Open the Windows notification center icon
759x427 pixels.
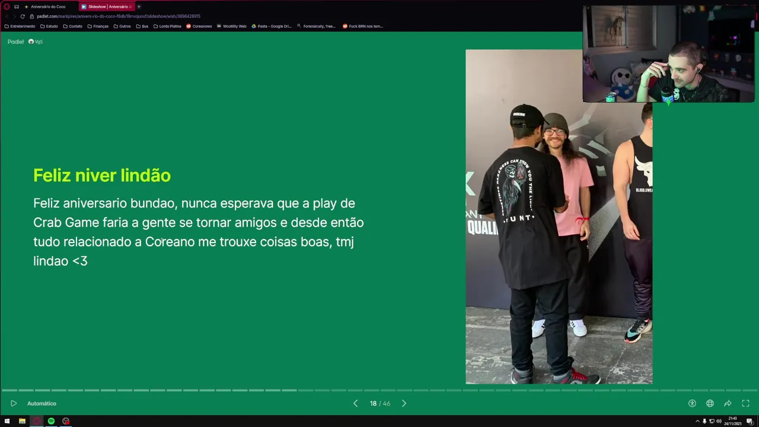click(750, 421)
